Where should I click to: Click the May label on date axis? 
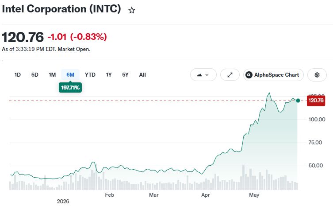coord(254,195)
